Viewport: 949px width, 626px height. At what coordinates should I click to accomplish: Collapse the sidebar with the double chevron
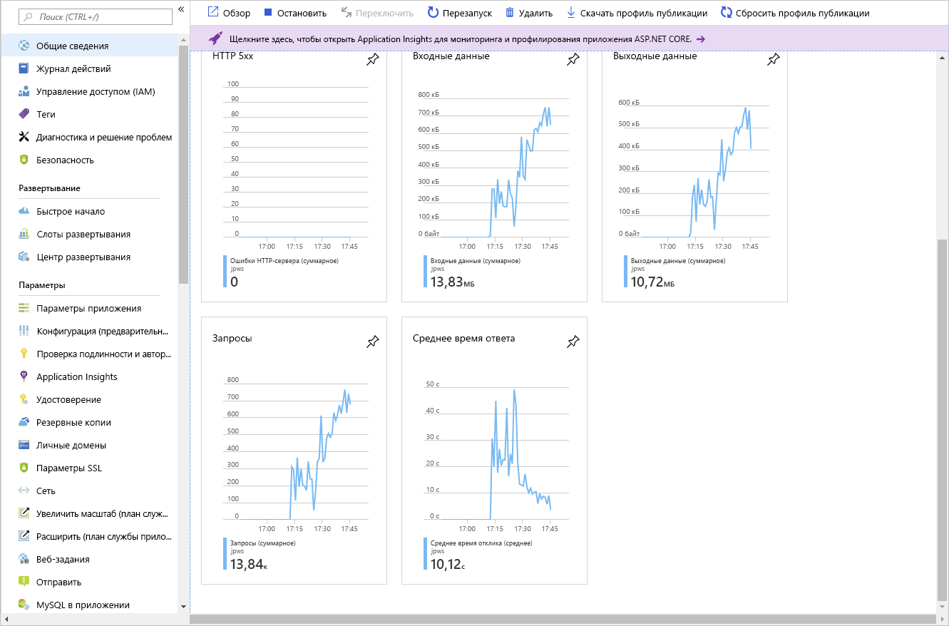click(x=181, y=9)
